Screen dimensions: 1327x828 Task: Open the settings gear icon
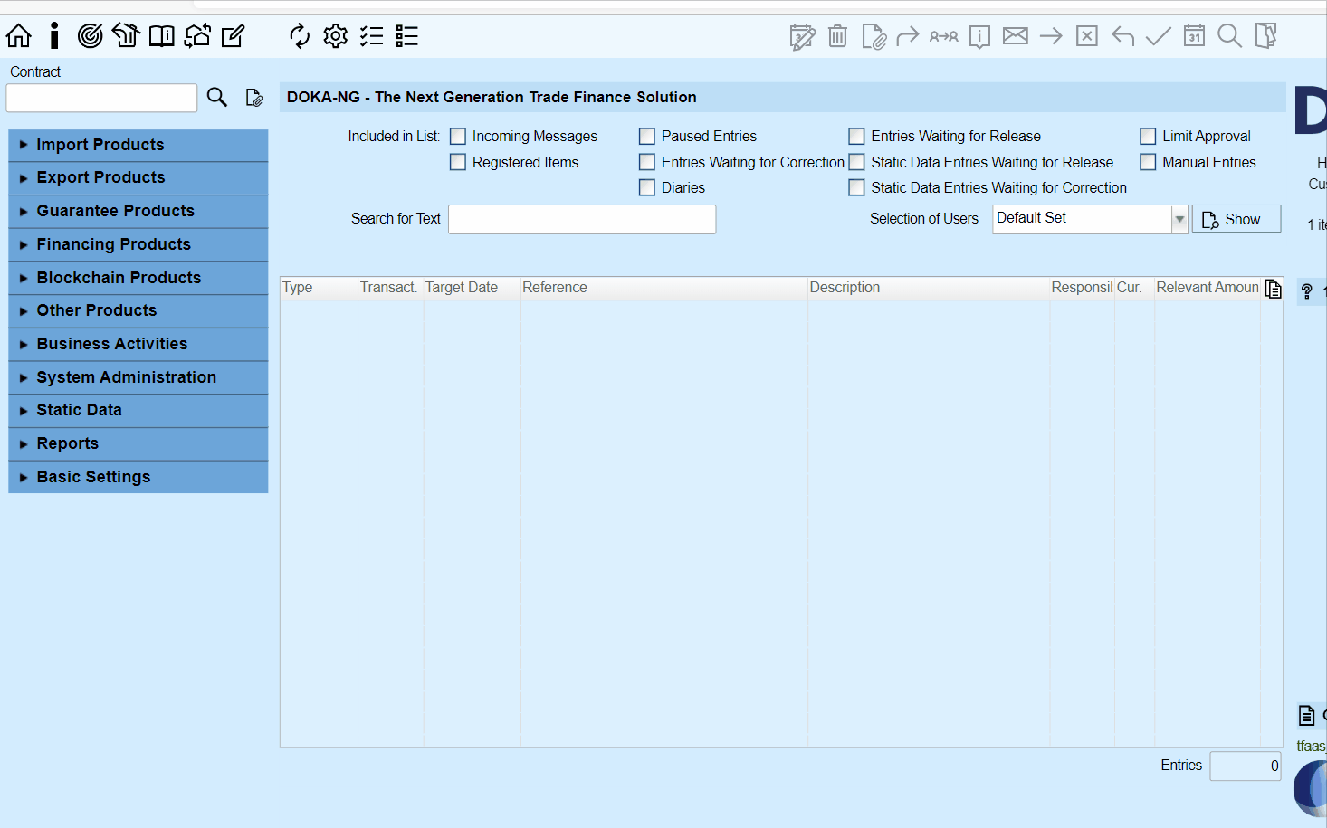[336, 36]
